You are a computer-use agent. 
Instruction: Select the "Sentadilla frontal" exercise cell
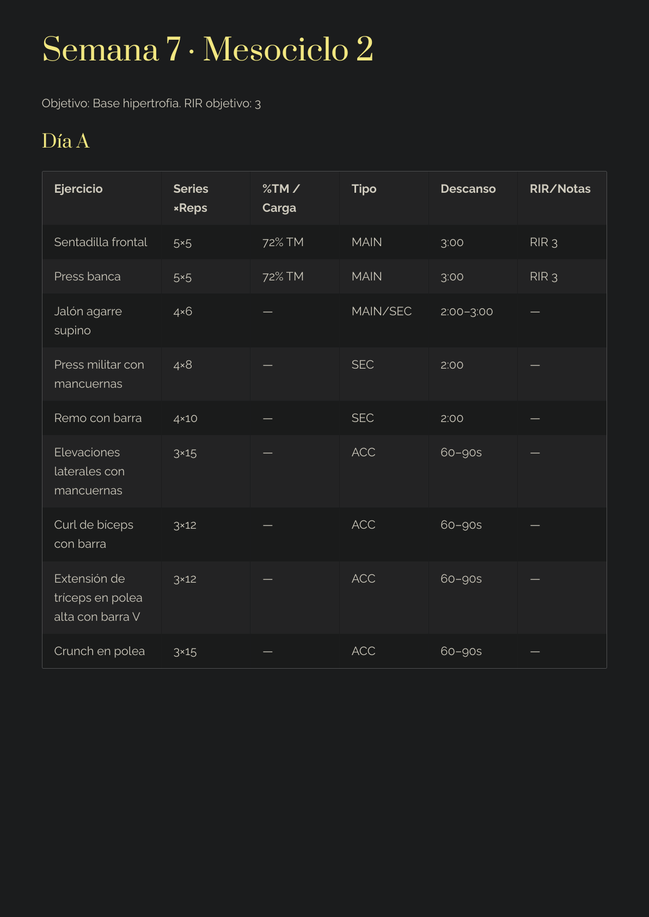click(101, 242)
